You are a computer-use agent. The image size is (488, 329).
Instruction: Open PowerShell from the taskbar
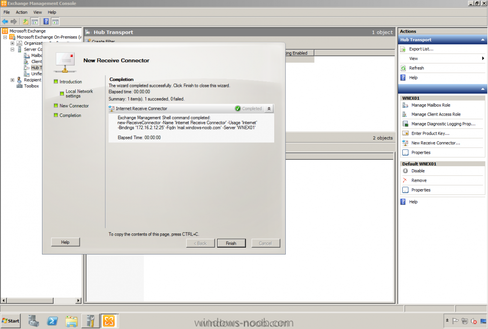click(x=52, y=321)
